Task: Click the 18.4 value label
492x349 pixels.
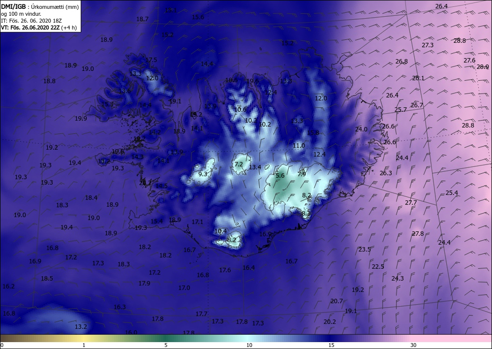Action: 91,198
